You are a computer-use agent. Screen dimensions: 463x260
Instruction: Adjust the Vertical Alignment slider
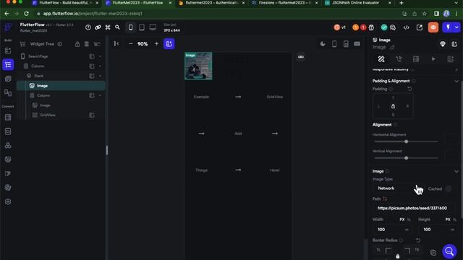point(406,158)
